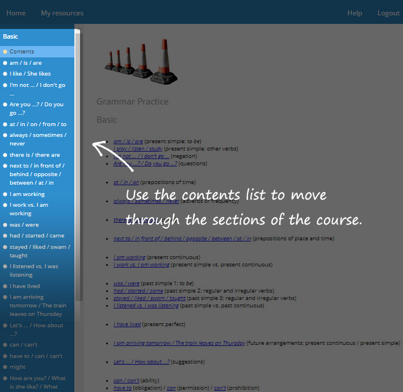Viewport: 403px width, 392px height.
Task: Select the 'am / is / are' sidebar section
Action: pos(26,63)
